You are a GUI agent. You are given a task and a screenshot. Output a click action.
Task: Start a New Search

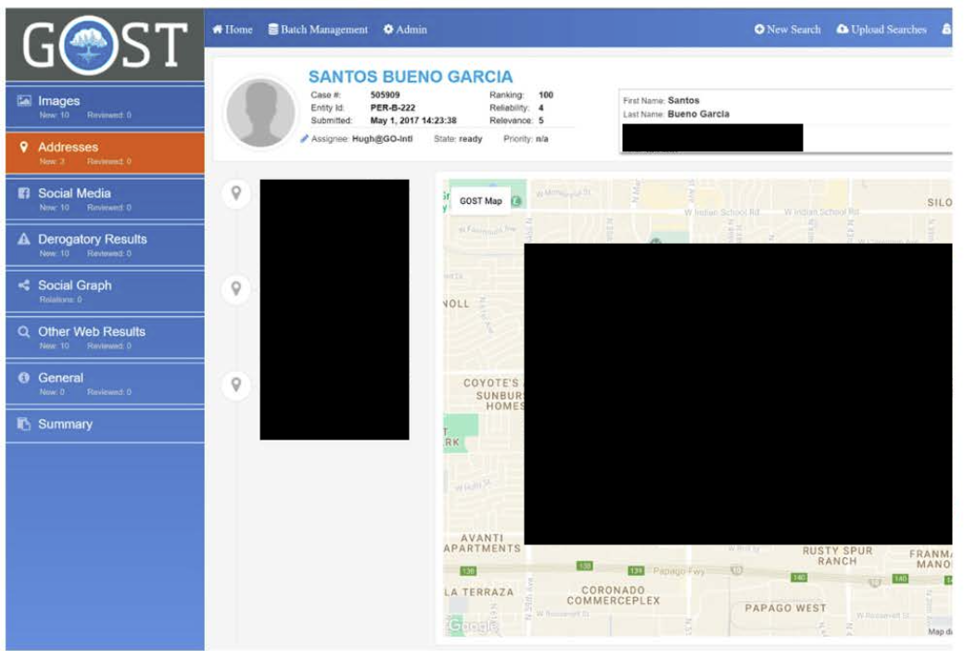pyautogui.click(x=789, y=30)
